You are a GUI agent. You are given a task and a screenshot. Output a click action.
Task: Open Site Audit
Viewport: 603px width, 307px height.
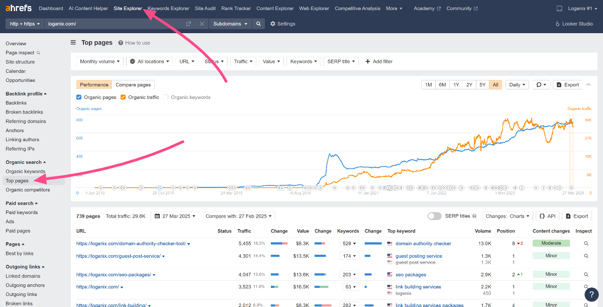(x=205, y=9)
